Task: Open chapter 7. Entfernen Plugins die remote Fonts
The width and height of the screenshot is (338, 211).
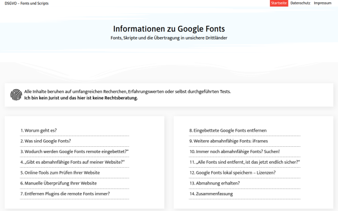Action: [65, 194]
